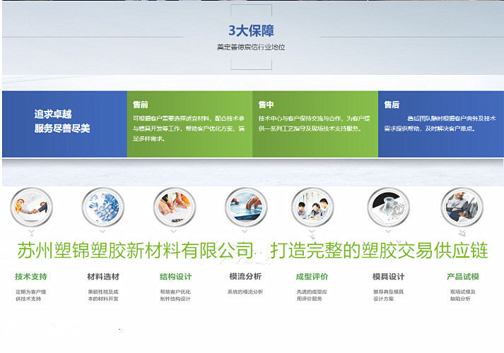Open the 模流分析 heading

tap(245, 276)
